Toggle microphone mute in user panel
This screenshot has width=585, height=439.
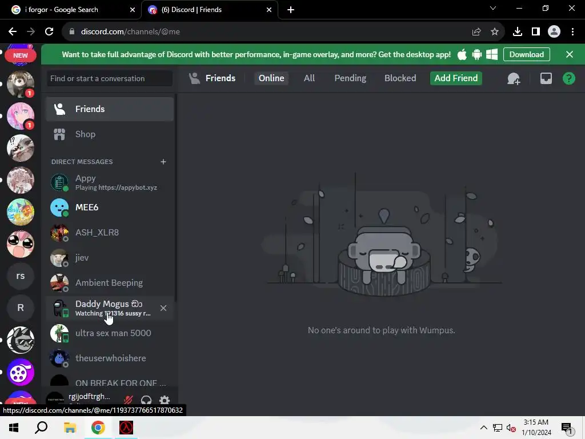[129, 400]
